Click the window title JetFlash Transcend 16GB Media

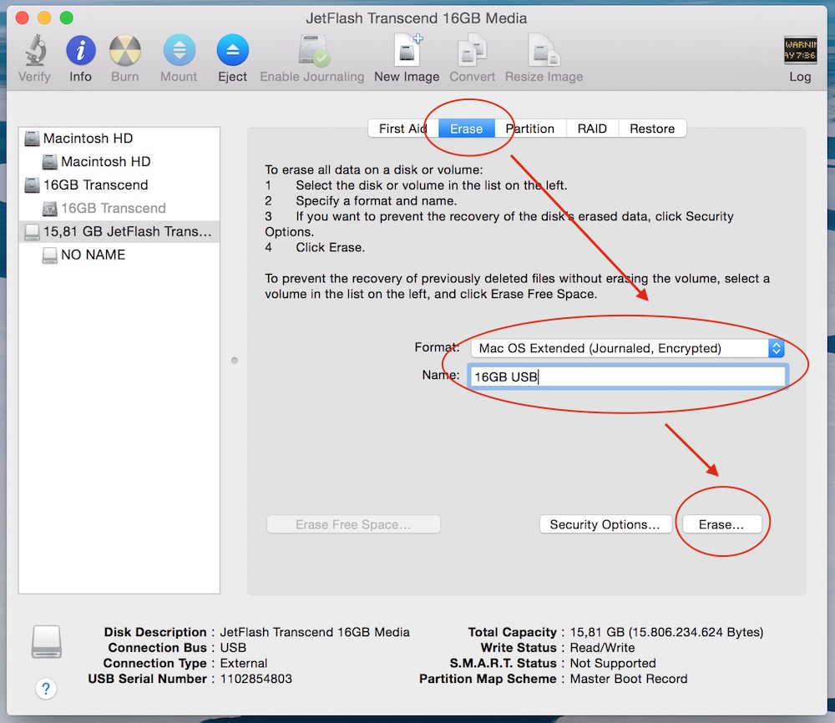point(417,18)
